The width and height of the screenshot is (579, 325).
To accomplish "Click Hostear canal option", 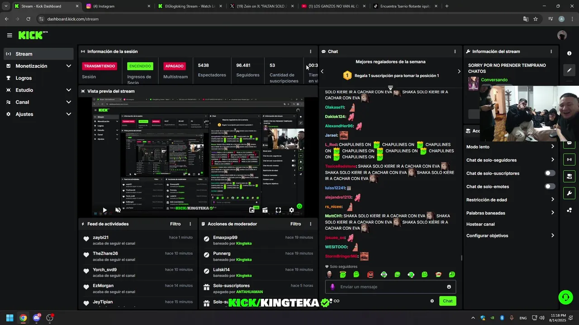I will point(480,224).
